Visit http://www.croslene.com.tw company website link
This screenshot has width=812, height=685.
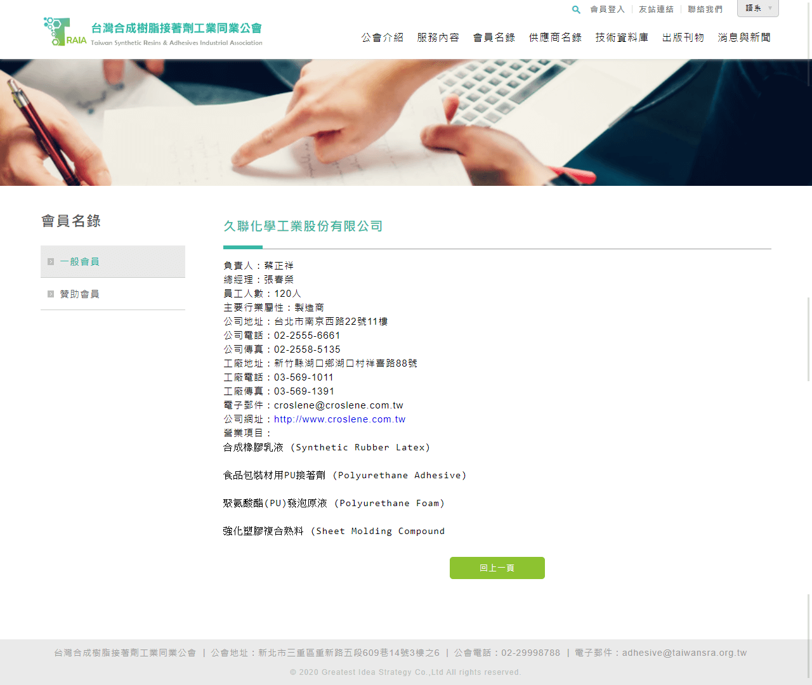pos(339,419)
